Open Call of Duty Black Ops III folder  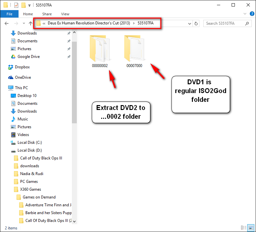[x=41, y=158]
